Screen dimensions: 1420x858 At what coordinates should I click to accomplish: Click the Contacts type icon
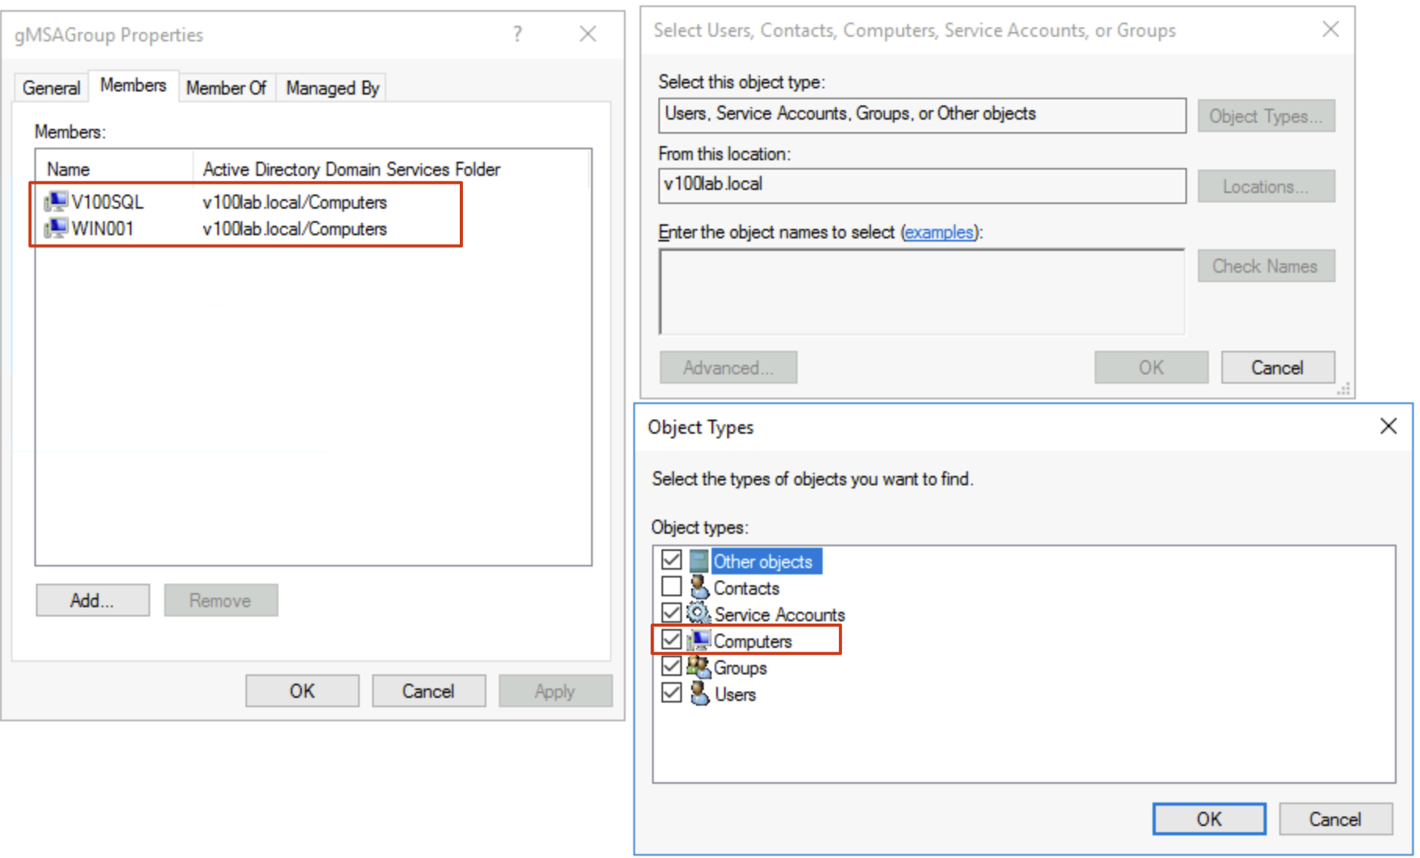click(699, 587)
